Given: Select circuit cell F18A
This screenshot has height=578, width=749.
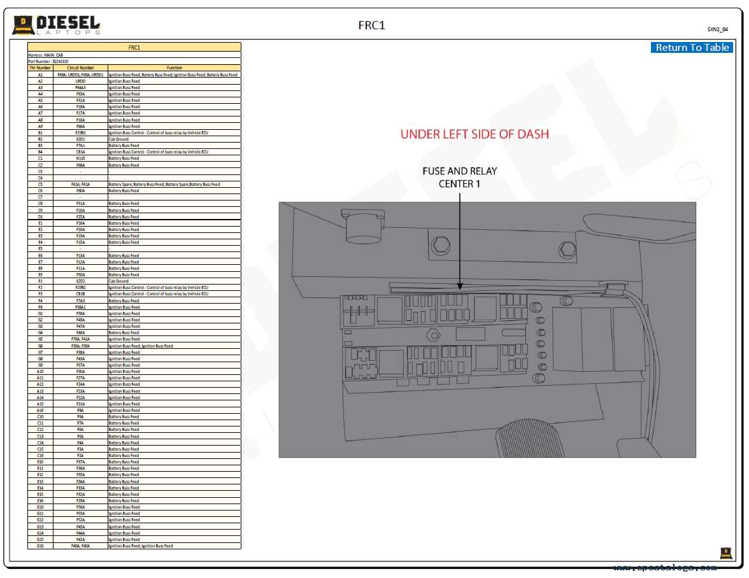Looking at the screenshot, I should click(80, 107).
